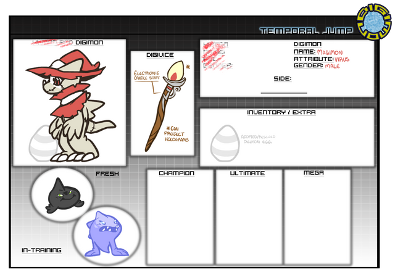Click the gender value 'Male'
395x277 pixels.
[x=332, y=66]
